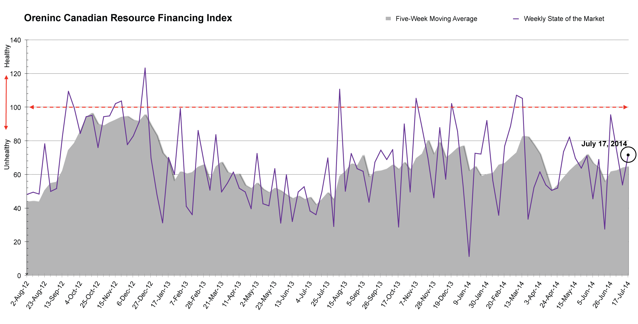Click the 24-Apr-14 date label

pos(549,295)
